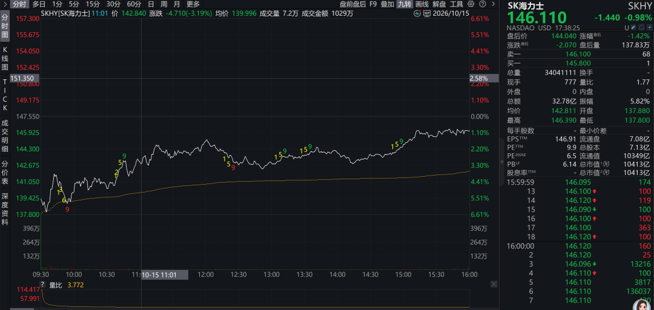Image resolution: width=654 pixels, height=310 pixels.
Task: Open the 更多 more periods dropdown
Action: 193,4
